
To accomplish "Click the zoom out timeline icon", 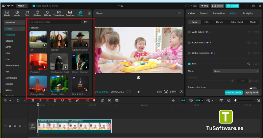I will pos(229,100).
